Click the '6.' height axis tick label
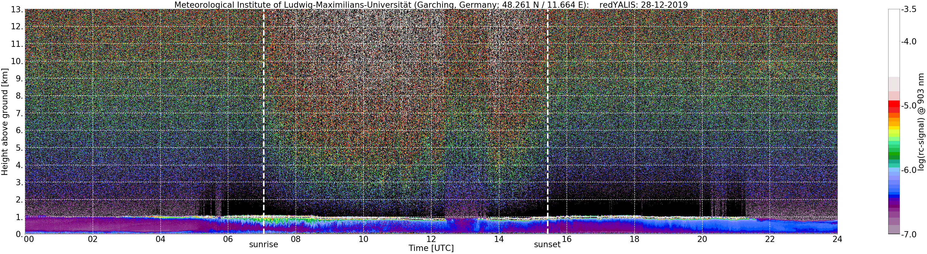Viewport: 927px width, 254px height. (19, 130)
